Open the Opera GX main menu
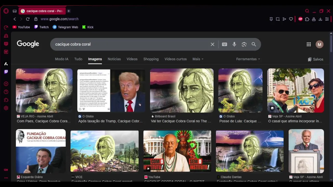 tap(6, 11)
